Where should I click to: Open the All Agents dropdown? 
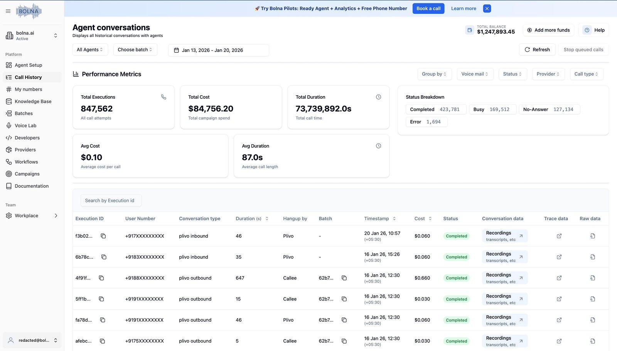(90, 49)
